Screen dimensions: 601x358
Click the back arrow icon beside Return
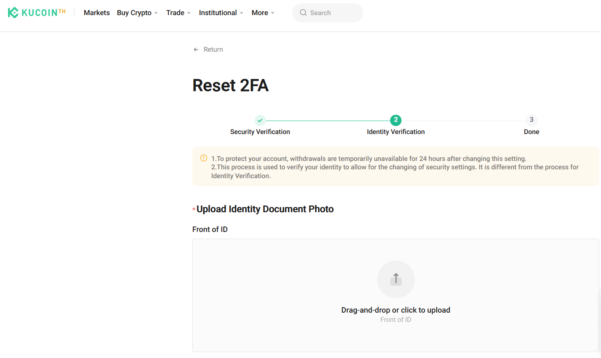click(x=196, y=50)
